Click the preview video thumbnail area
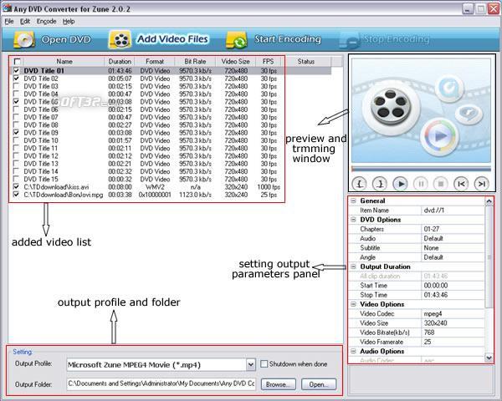502x401 pixels. tap(421, 110)
